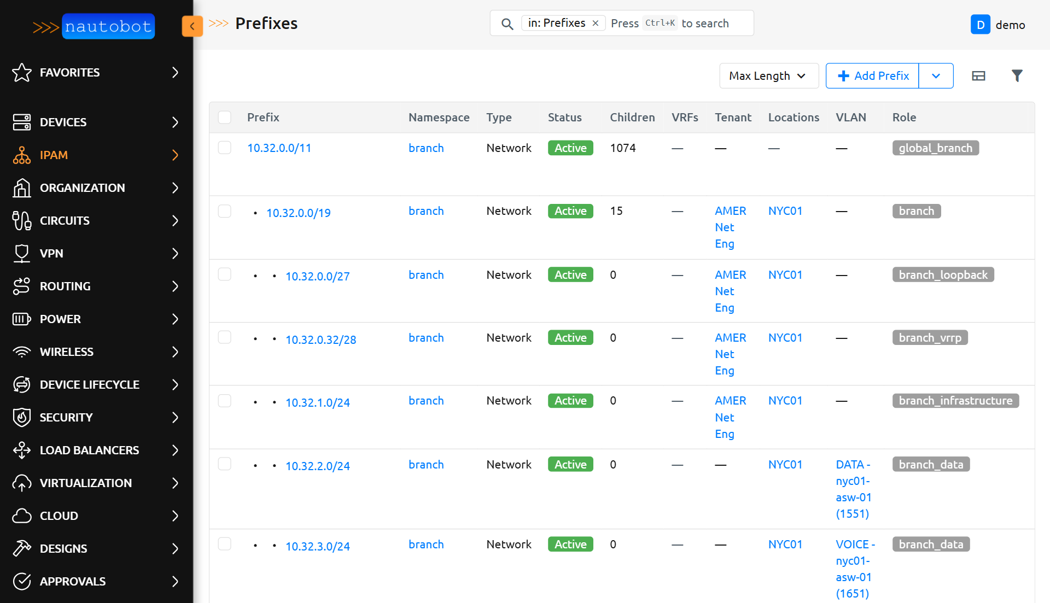The width and height of the screenshot is (1050, 603).
Task: Check the row for prefix 10.32.0.0/11
Action: tap(224, 148)
